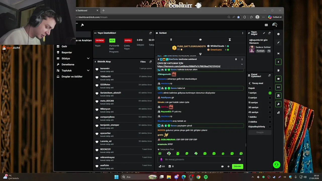
Task: Open pinned message three-dot options
Action: pos(242,59)
